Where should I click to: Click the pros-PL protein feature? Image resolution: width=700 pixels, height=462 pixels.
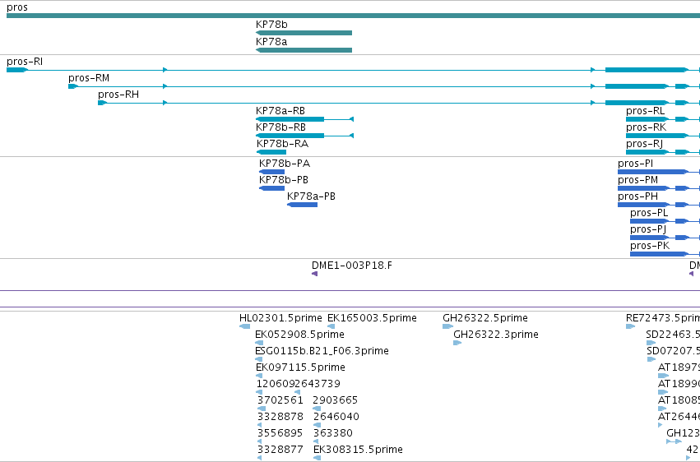point(665,221)
